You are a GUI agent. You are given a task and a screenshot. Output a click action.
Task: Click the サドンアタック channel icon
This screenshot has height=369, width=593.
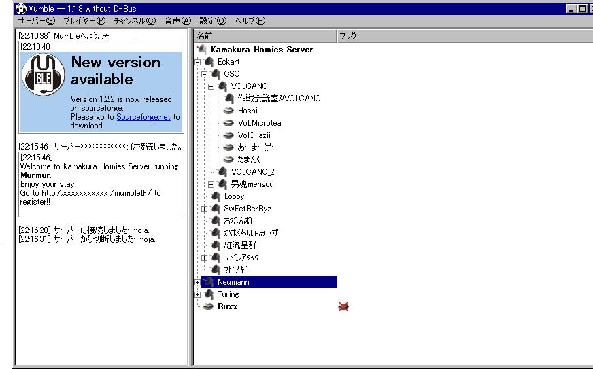[x=216, y=258]
